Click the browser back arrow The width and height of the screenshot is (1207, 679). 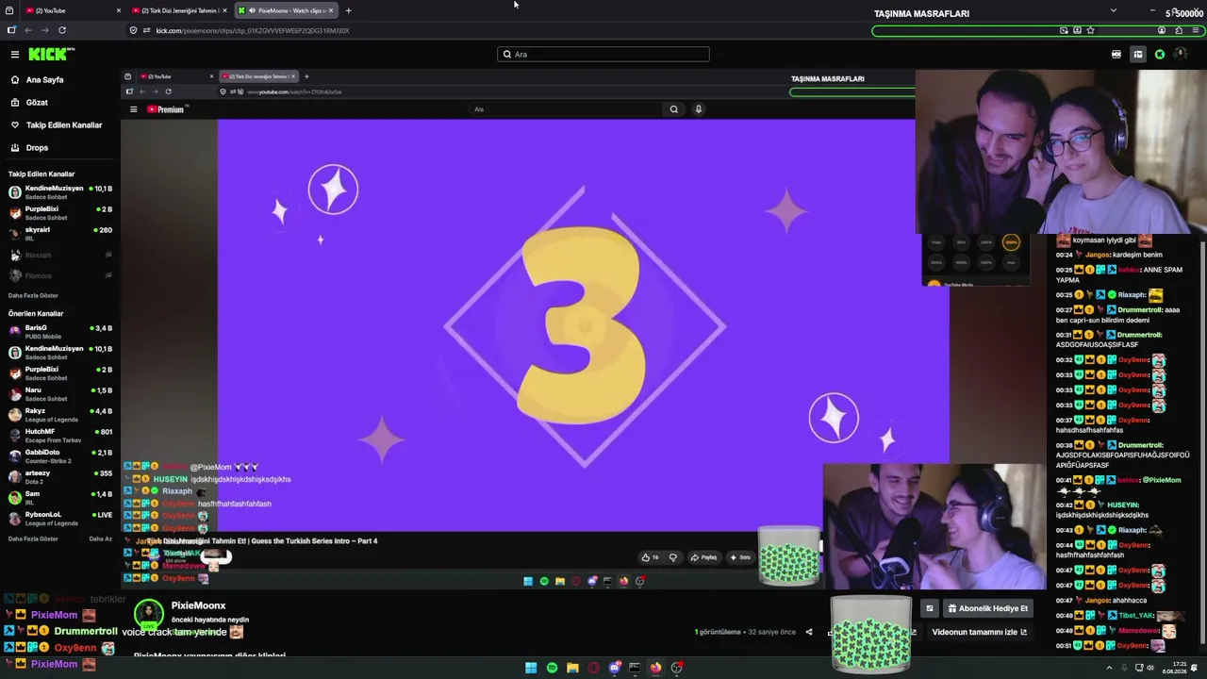click(x=27, y=30)
